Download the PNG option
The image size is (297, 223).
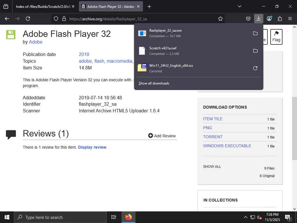point(207,128)
